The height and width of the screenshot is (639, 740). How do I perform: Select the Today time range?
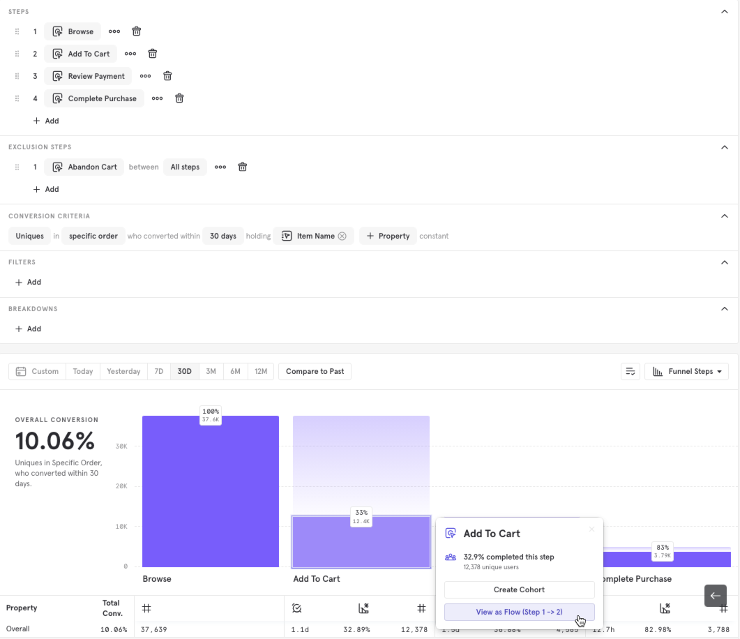(x=82, y=371)
